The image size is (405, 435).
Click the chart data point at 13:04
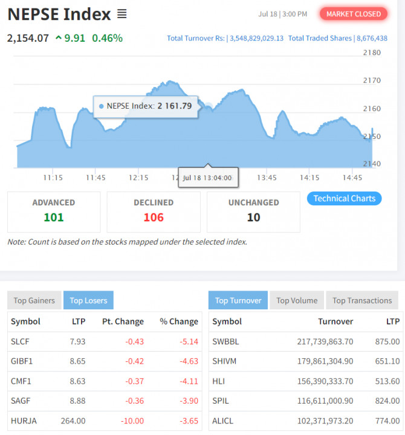pos(209,106)
